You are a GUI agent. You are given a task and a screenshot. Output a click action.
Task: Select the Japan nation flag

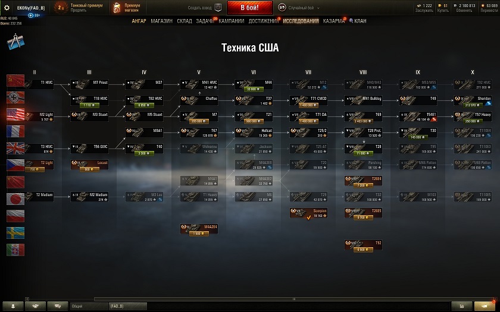pos(15,199)
